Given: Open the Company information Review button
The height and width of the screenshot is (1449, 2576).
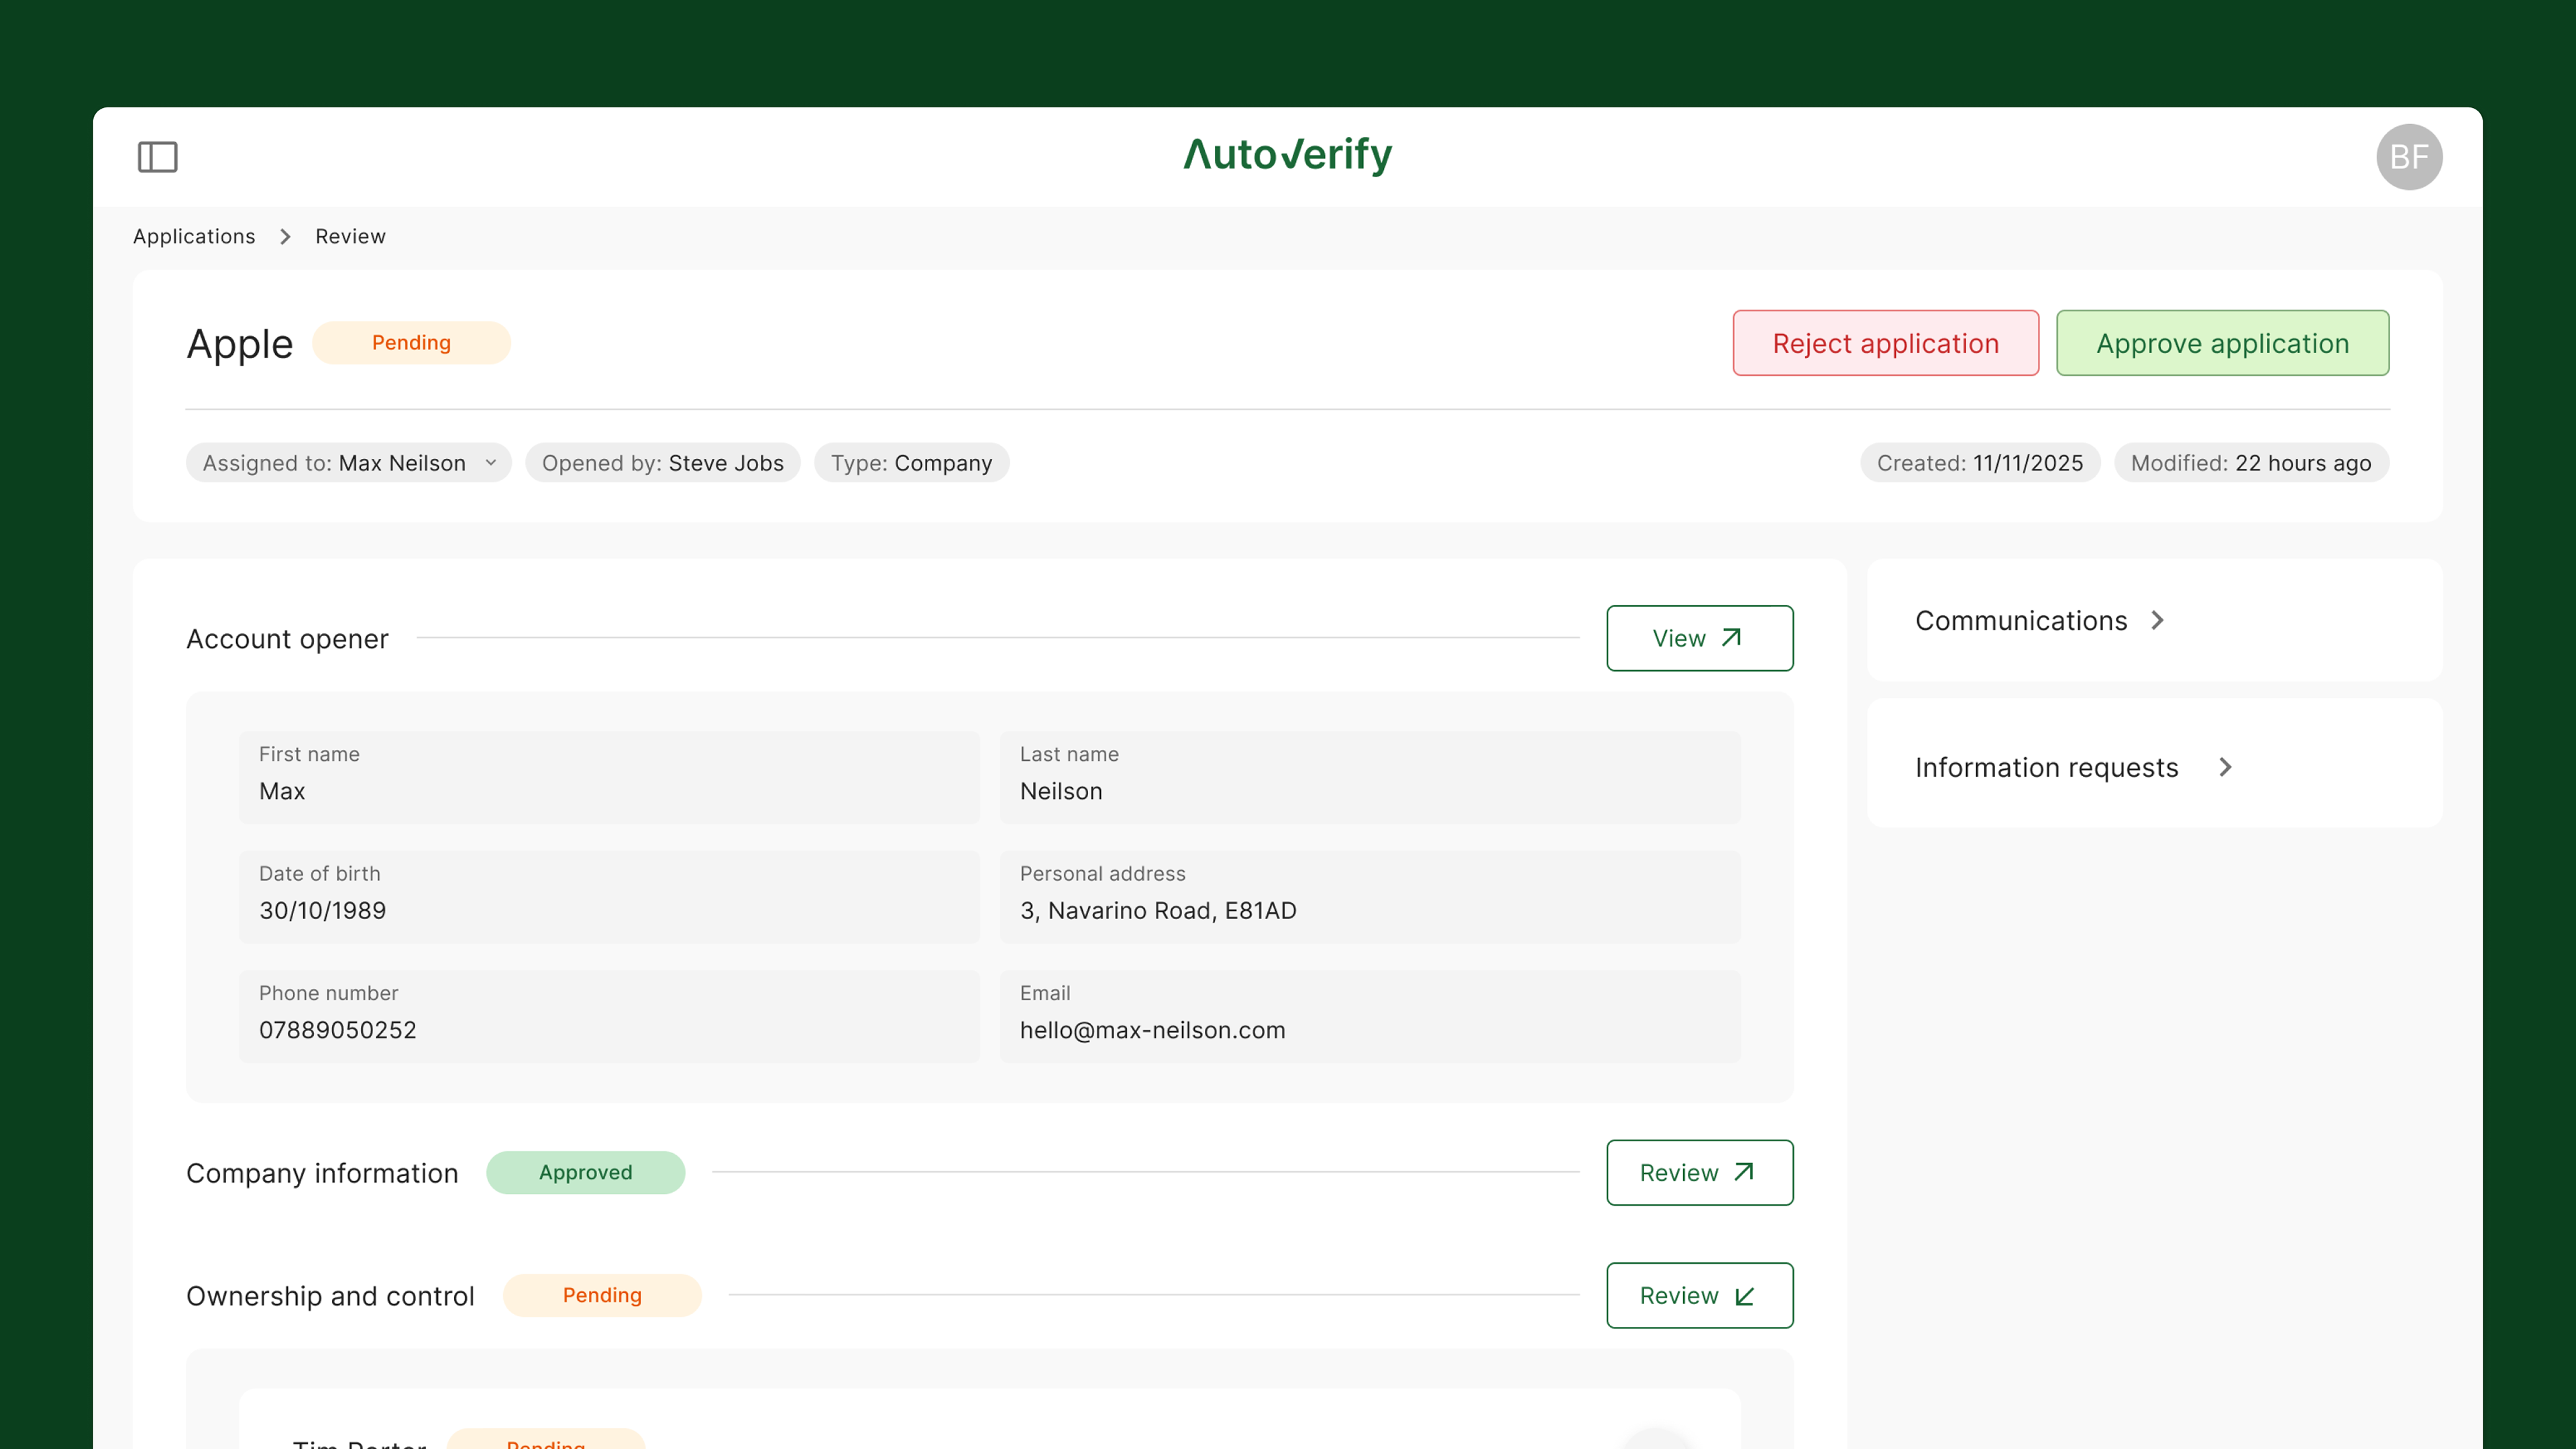Looking at the screenshot, I should [1699, 1172].
